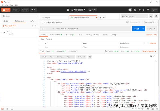Send the request

[x=137, y=29]
